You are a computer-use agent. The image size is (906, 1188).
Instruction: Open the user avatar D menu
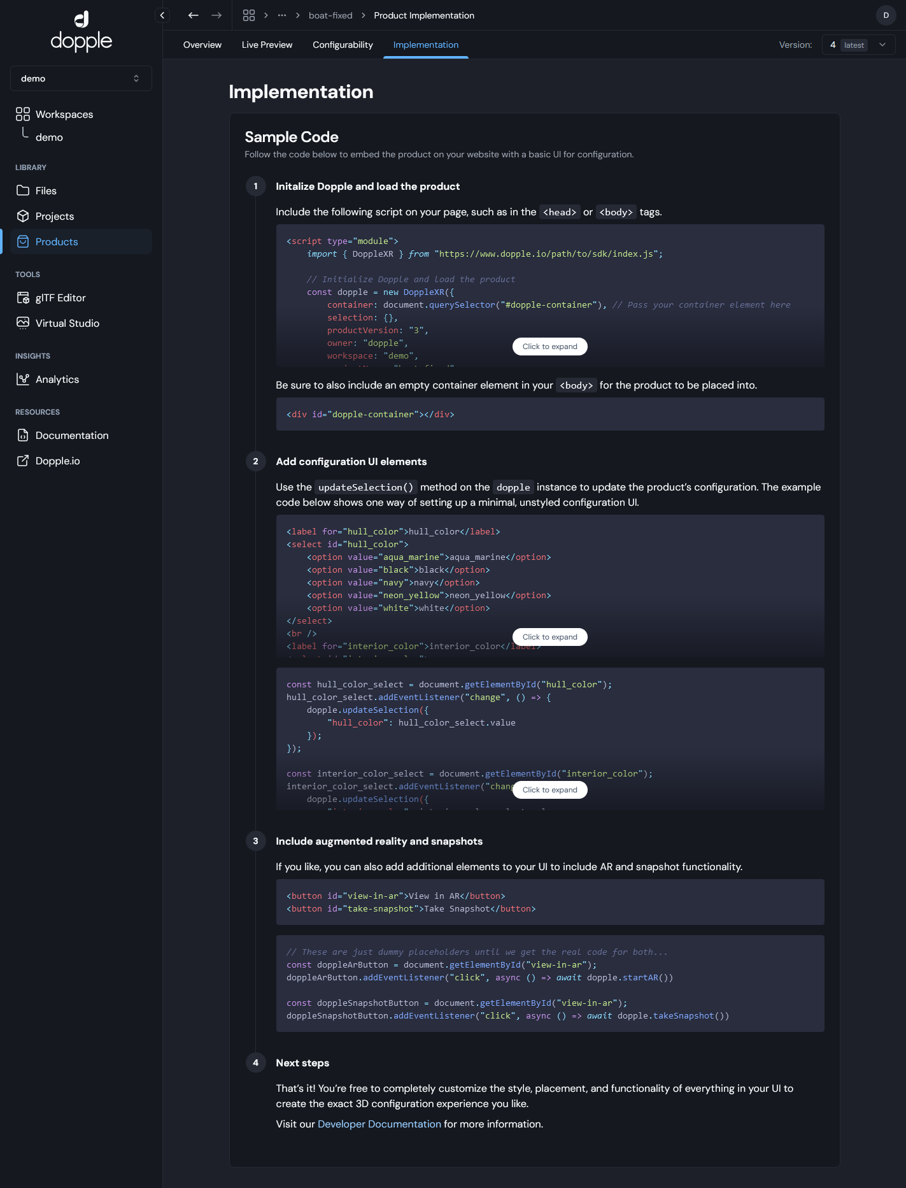886,15
